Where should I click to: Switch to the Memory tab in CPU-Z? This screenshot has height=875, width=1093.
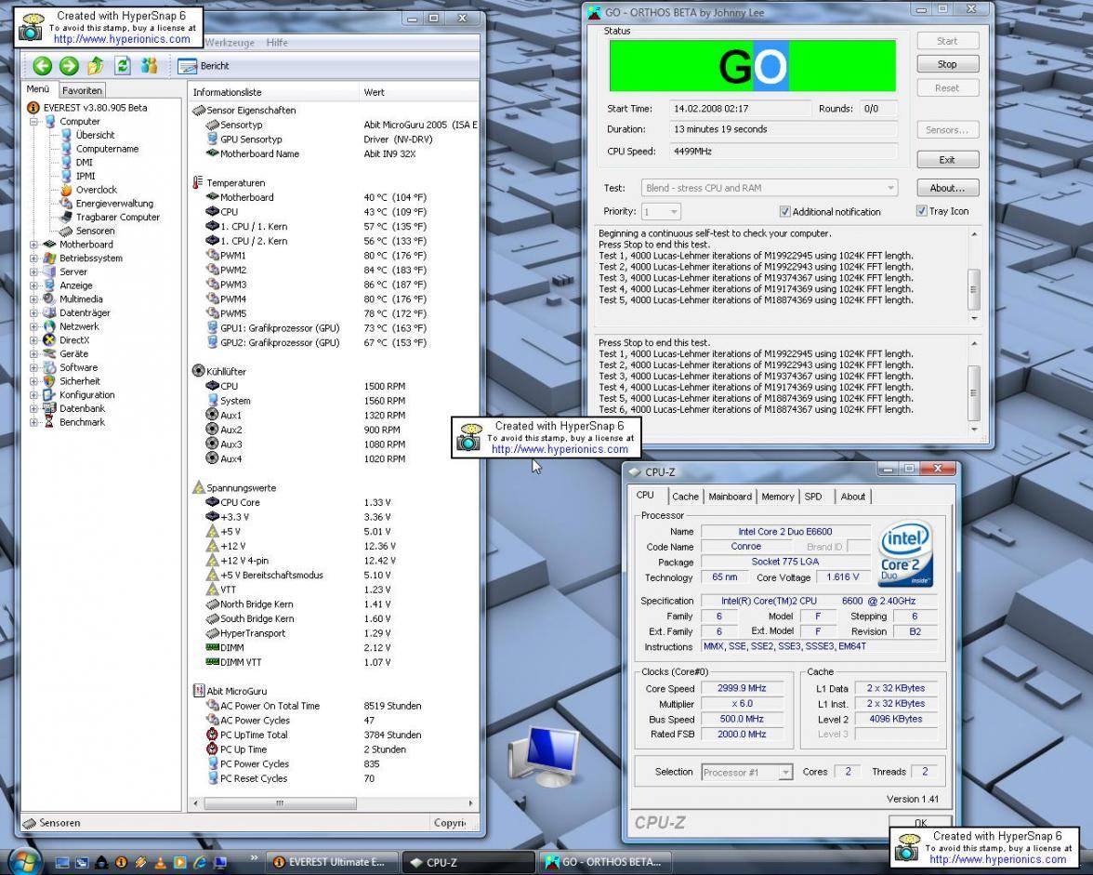point(777,497)
